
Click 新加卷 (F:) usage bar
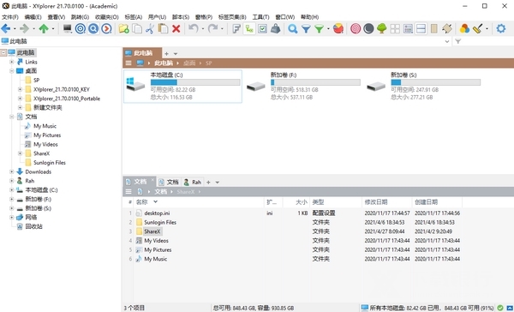[x=315, y=82]
